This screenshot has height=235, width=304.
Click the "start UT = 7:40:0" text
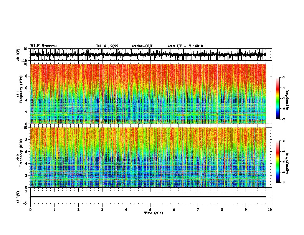pos(185,46)
